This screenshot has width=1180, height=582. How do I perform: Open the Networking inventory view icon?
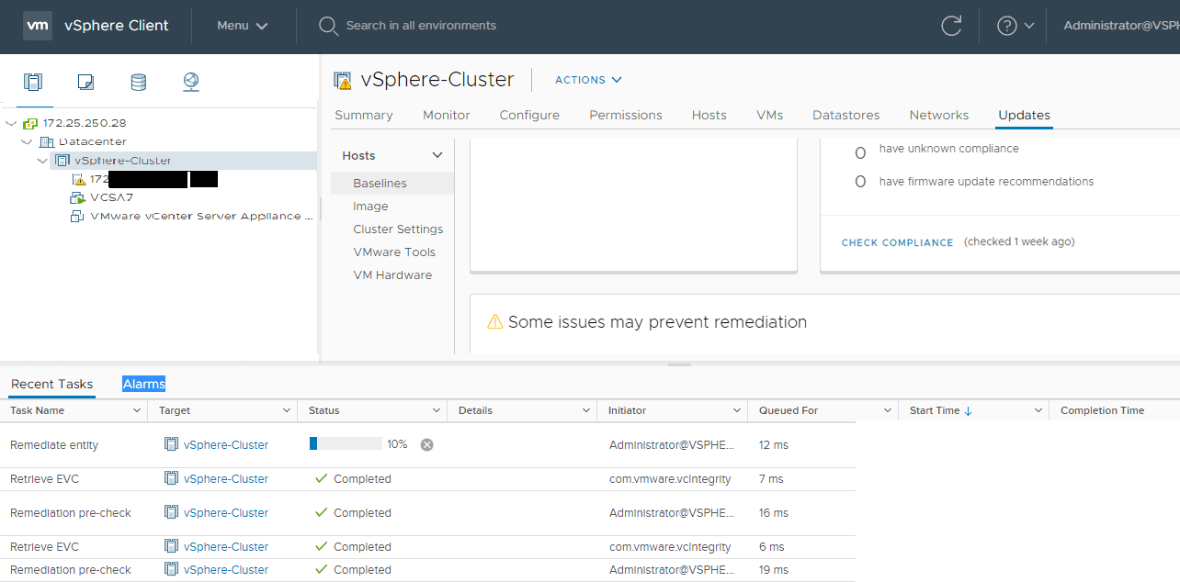(191, 83)
